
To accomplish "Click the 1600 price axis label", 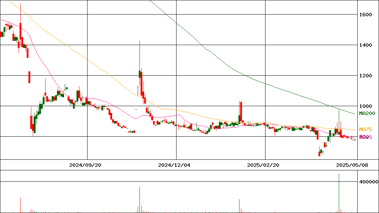I will tap(365, 15).
